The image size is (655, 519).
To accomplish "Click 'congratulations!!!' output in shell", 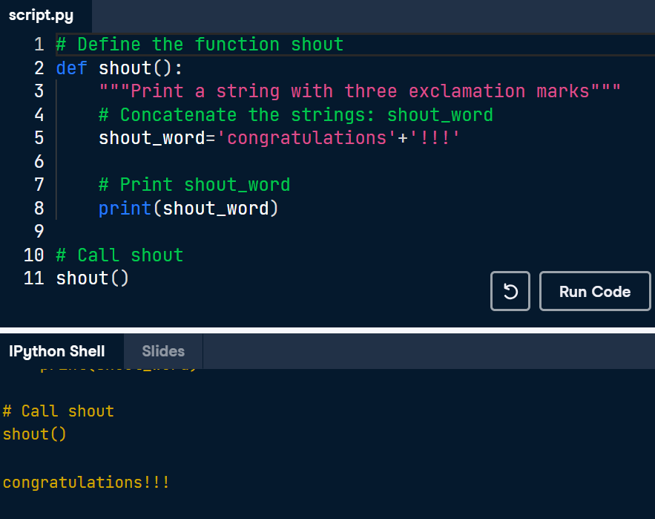I will [86, 483].
